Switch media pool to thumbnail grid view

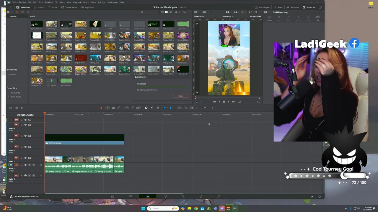tap(166, 12)
